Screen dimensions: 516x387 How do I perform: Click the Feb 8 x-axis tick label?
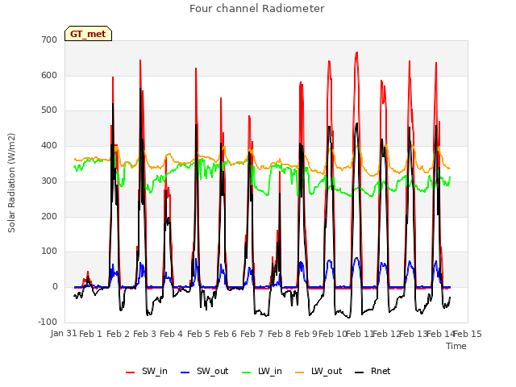(279, 334)
